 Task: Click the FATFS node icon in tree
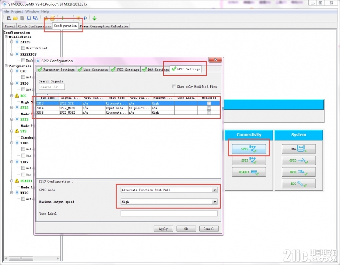click(x=17, y=42)
